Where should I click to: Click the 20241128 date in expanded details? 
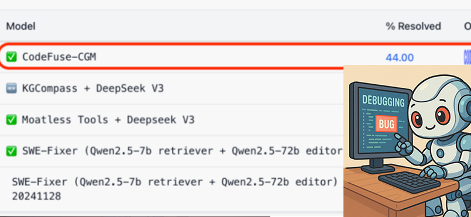click(x=36, y=197)
